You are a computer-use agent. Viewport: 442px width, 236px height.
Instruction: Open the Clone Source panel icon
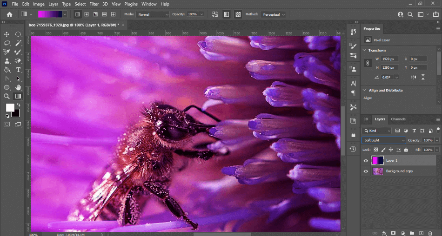tap(353, 68)
